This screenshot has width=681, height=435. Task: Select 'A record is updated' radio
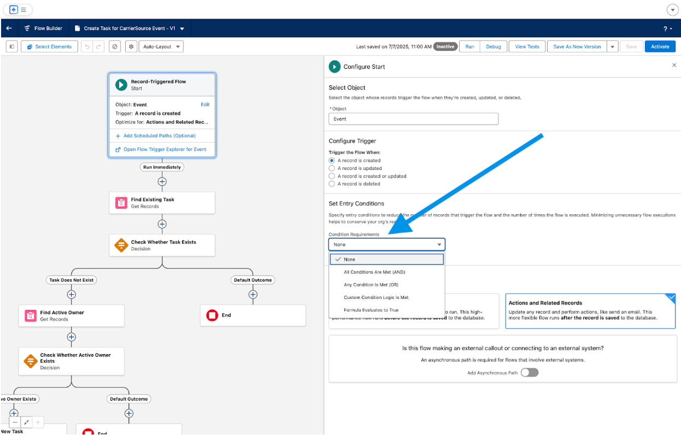point(332,168)
